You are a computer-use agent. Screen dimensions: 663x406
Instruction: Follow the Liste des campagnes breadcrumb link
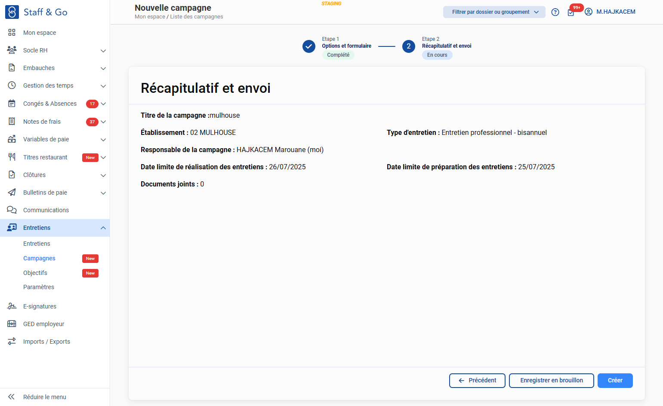point(197,17)
